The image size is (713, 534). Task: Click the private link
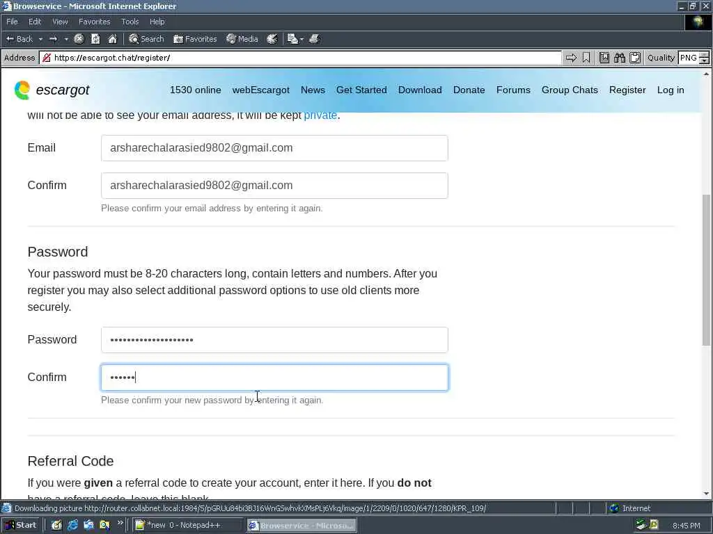click(320, 115)
